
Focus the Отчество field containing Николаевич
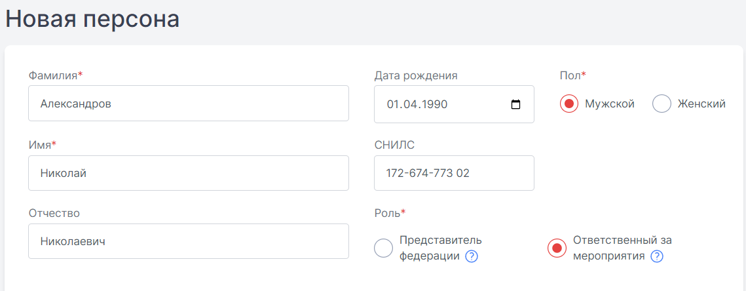[x=189, y=241]
